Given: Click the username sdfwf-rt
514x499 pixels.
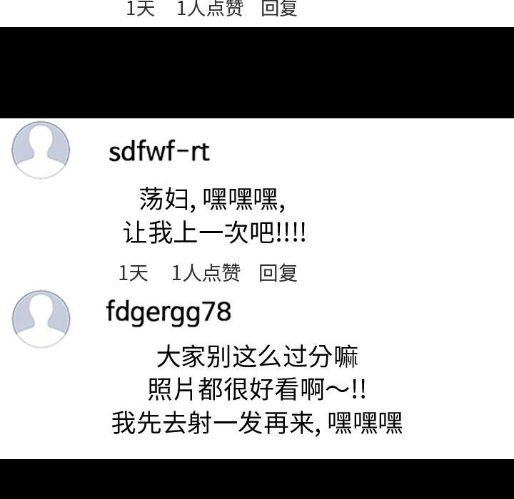Looking at the screenshot, I should point(159,151).
